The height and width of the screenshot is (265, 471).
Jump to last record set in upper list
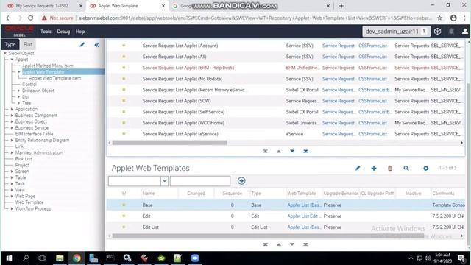pyautogui.click(x=306, y=151)
